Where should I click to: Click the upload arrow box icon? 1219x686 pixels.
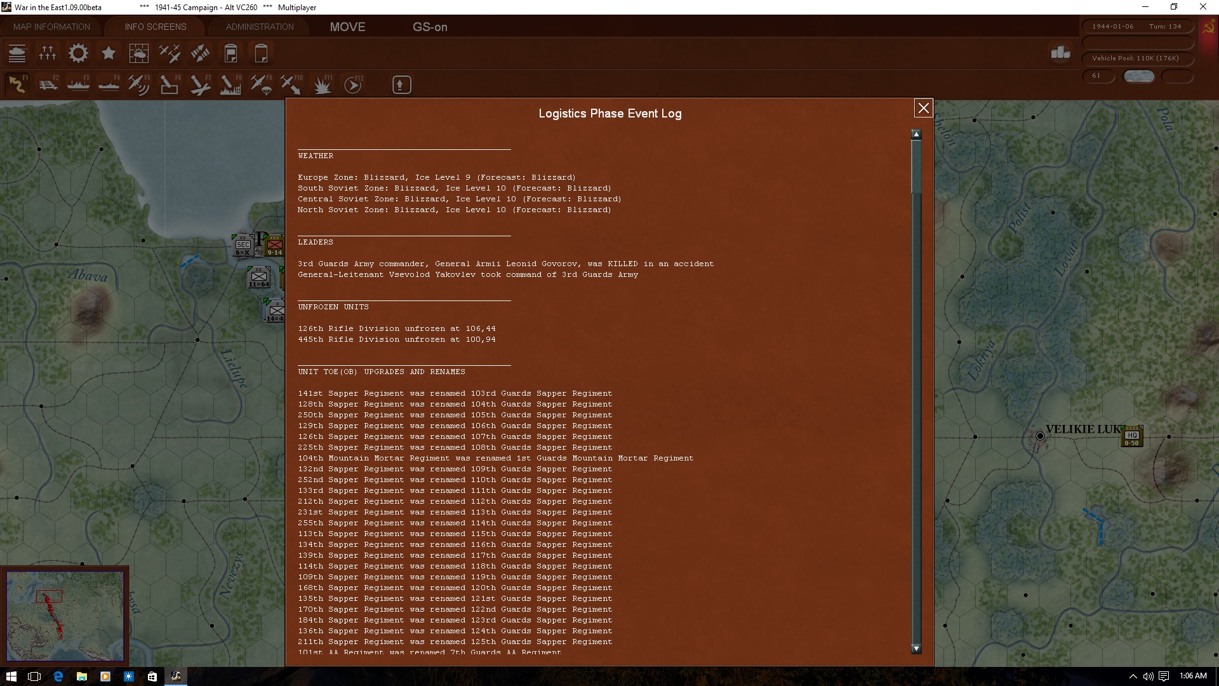401,84
